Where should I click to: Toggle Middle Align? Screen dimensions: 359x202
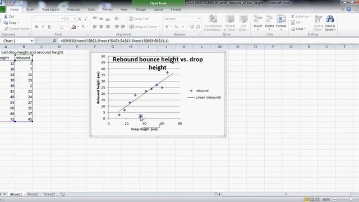(101, 19)
